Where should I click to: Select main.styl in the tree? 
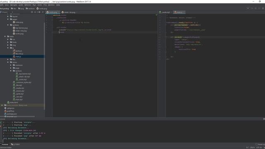click(18, 100)
